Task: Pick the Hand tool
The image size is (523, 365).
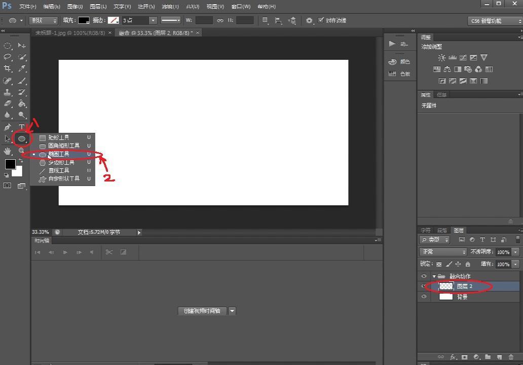Action: click(x=8, y=151)
